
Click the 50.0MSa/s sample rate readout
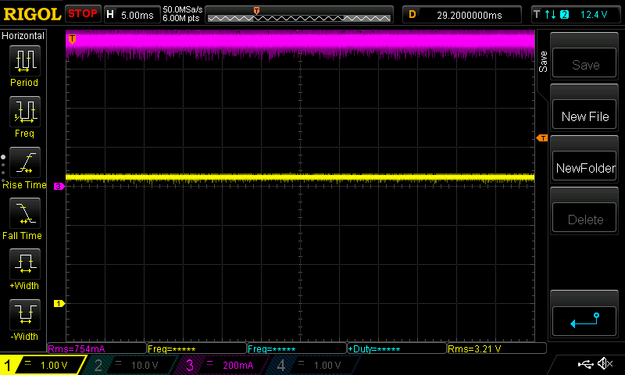183,9
